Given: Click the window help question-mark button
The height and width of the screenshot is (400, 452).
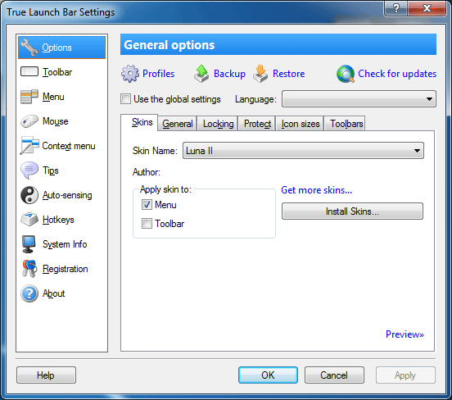Looking at the screenshot, I should pyautogui.click(x=396, y=8).
